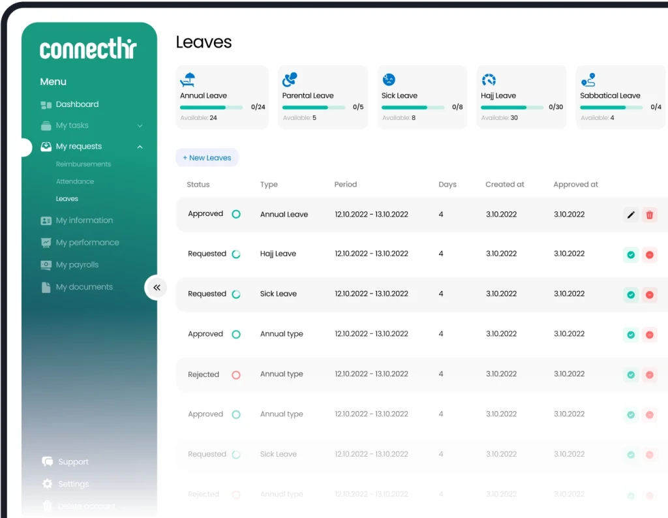Screen dimensions: 668x518
Task: Select the Sabbatical Leave card
Action: pos(621,97)
